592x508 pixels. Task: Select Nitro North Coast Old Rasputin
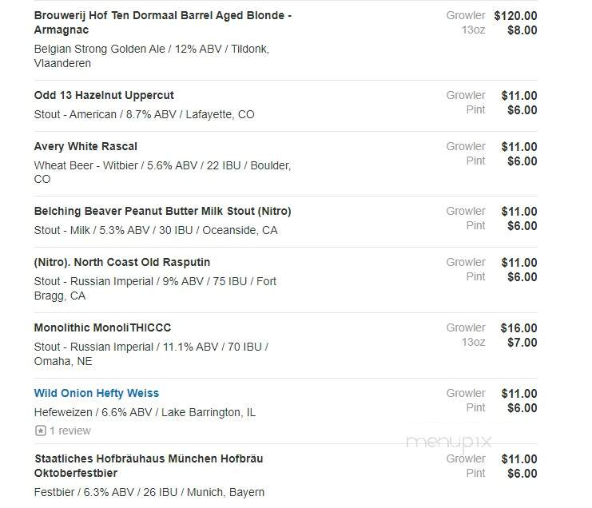click(x=122, y=262)
